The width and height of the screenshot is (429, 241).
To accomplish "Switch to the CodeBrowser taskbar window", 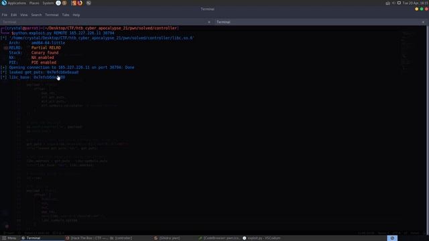I will 219,238.
